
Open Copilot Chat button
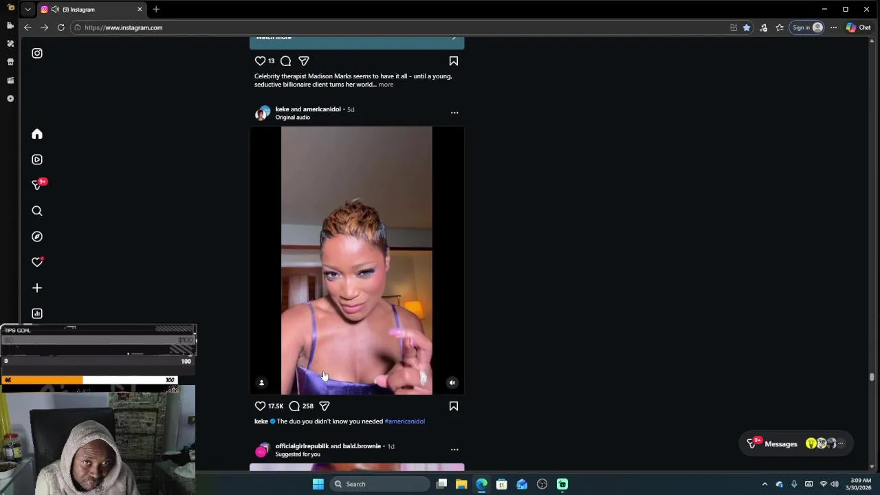859,27
